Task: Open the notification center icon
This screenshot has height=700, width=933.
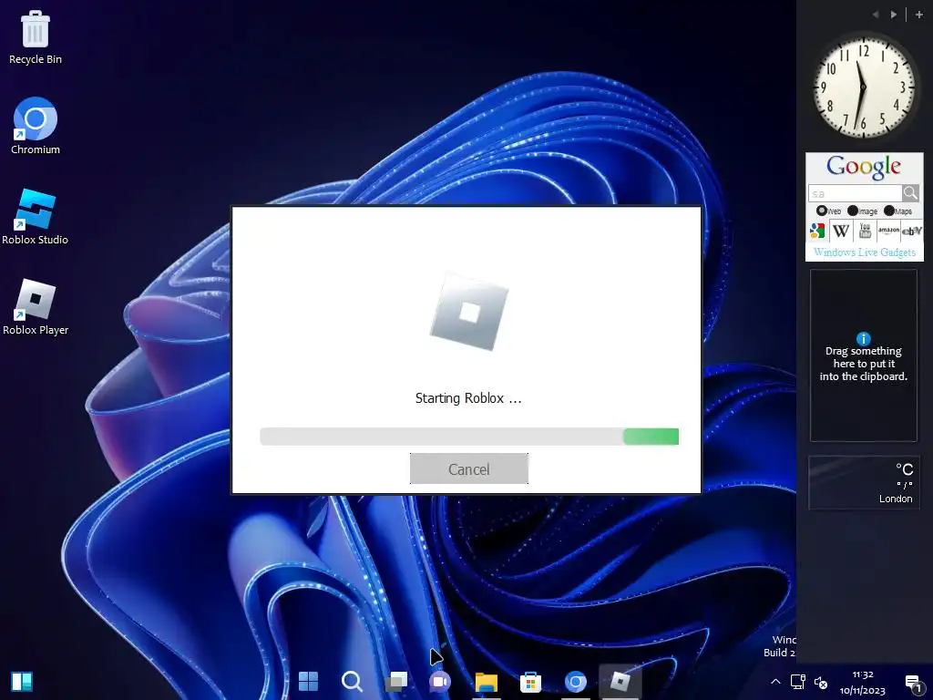Action: [913, 682]
